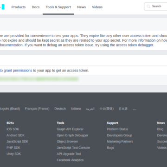Switch language to Deutsch

click(60, 109)
